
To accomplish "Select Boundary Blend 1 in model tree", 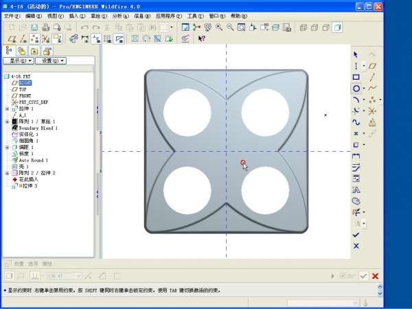I will [x=38, y=128].
